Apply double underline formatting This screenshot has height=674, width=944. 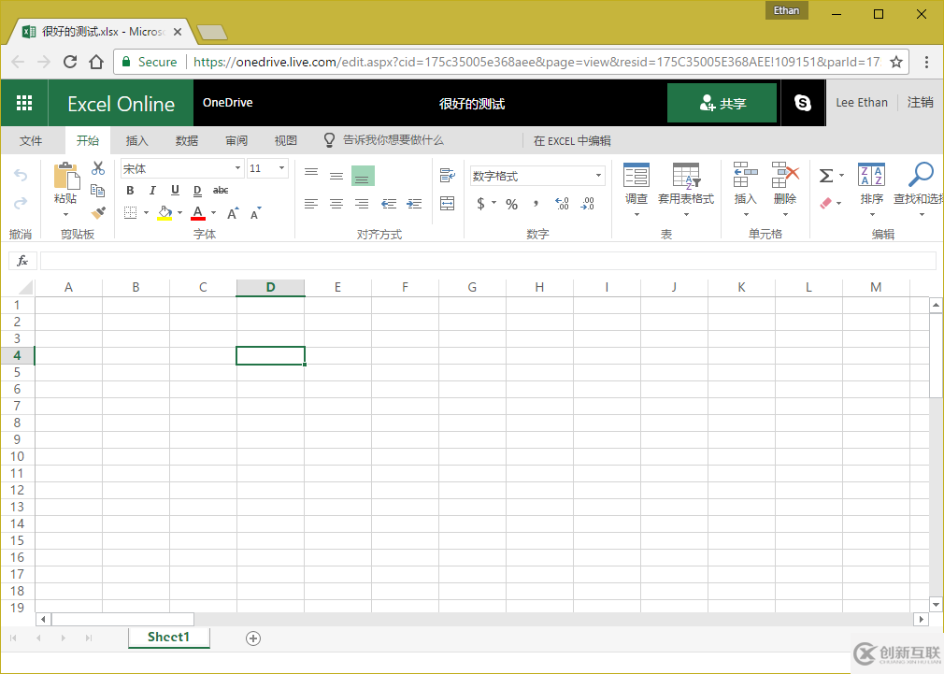pos(197,191)
